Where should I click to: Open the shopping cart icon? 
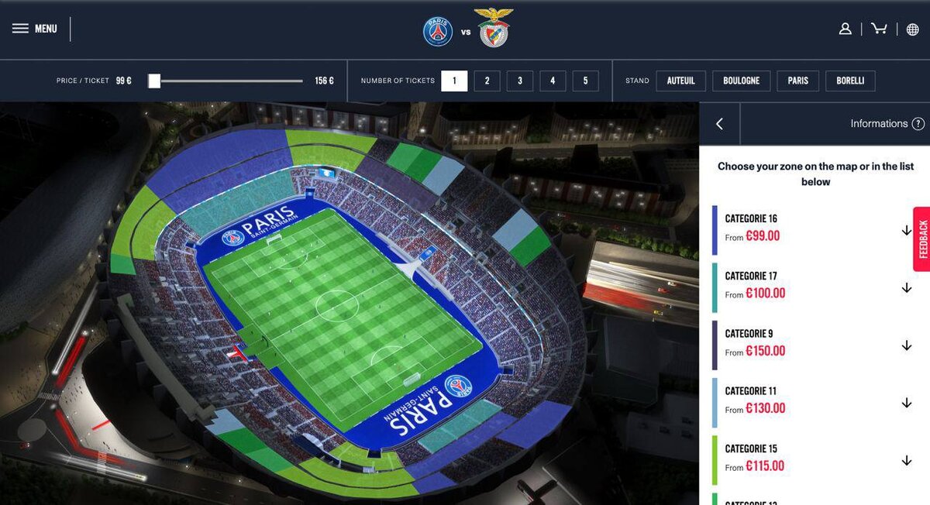pyautogui.click(x=879, y=29)
